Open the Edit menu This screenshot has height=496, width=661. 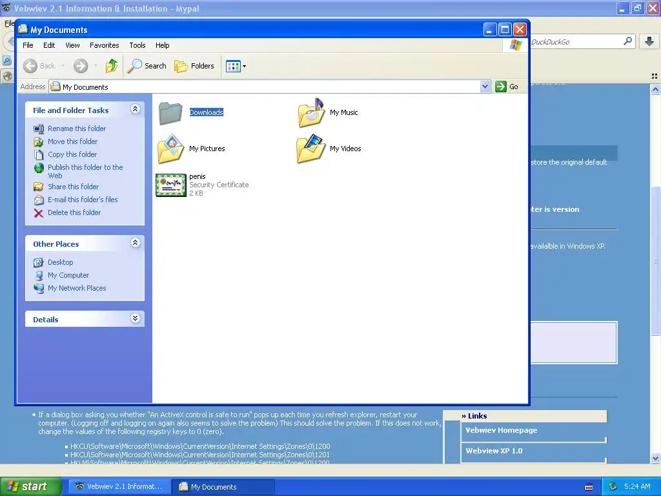pos(49,45)
